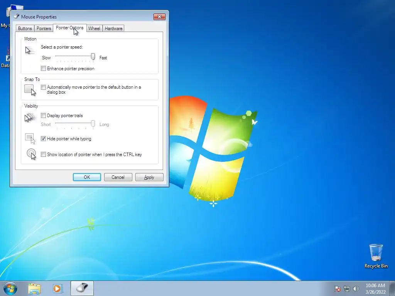Click the CTRL pointer location target icon
395x296 pixels.
(x=31, y=154)
